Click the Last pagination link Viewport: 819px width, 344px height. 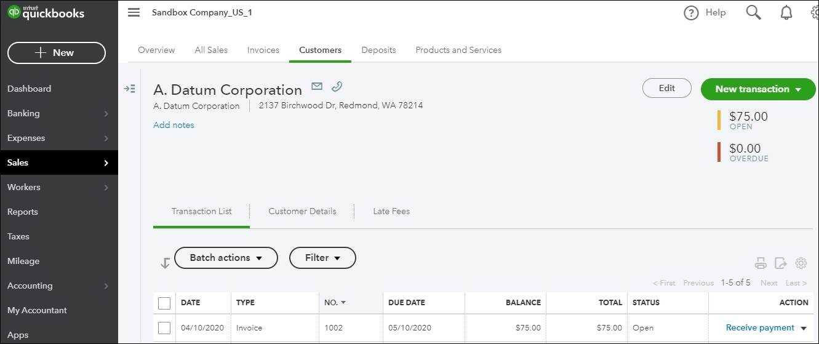[796, 283]
